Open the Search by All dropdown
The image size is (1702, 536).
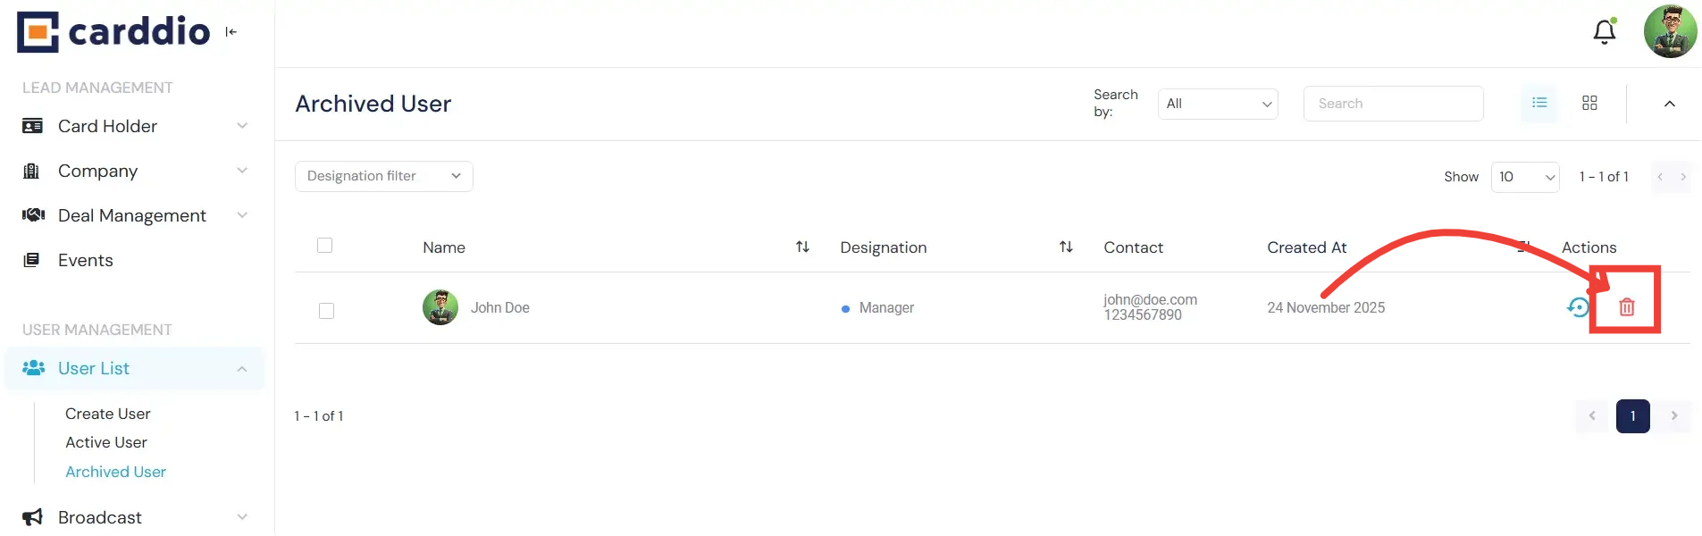(x=1218, y=104)
